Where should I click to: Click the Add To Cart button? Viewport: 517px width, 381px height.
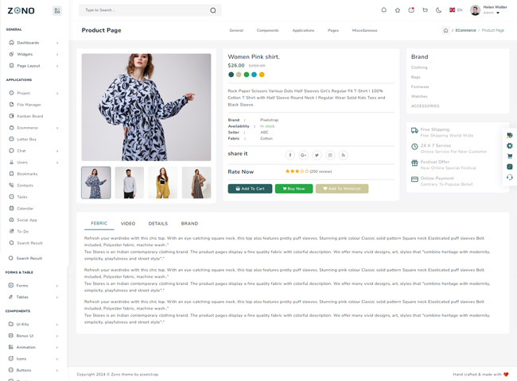coord(250,189)
